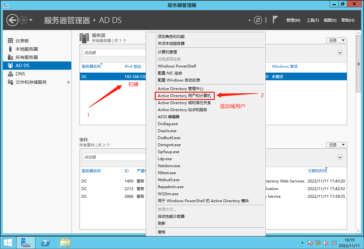Open the 工具(T) menu
Viewport: 364px width, 249px height.
point(313,20)
